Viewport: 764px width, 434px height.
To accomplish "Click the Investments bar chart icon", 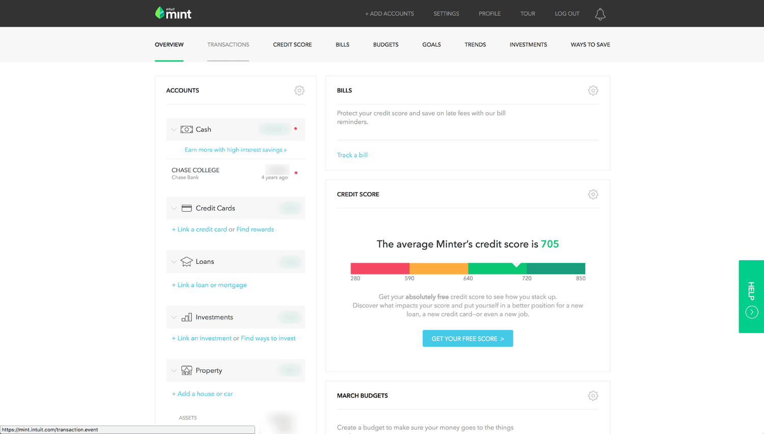I will pyautogui.click(x=186, y=317).
